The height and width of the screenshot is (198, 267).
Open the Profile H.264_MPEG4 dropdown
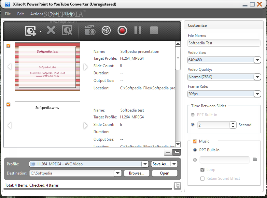(x=145, y=164)
